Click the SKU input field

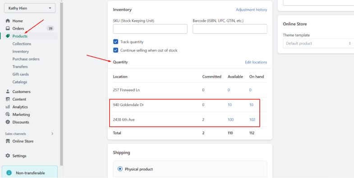tap(150, 29)
